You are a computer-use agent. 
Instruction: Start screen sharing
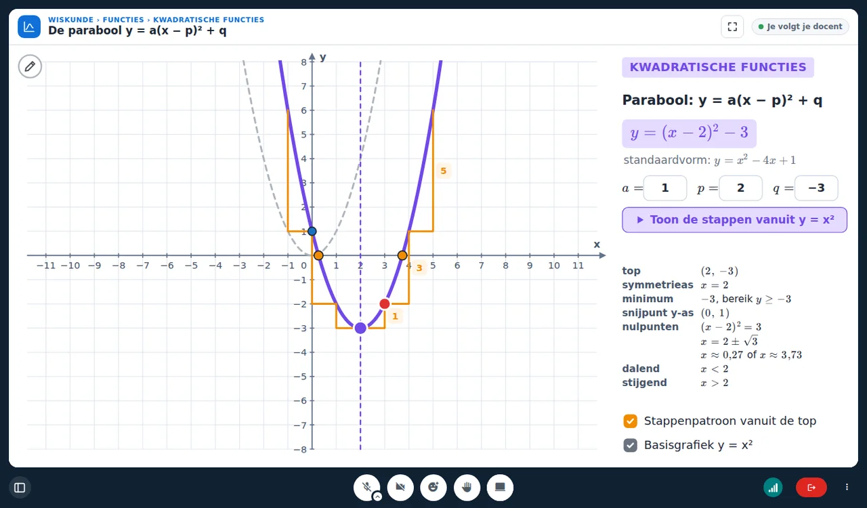pyautogui.click(x=500, y=487)
